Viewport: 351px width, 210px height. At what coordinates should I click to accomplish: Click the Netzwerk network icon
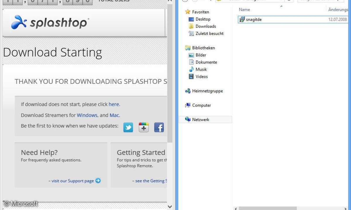(x=188, y=120)
